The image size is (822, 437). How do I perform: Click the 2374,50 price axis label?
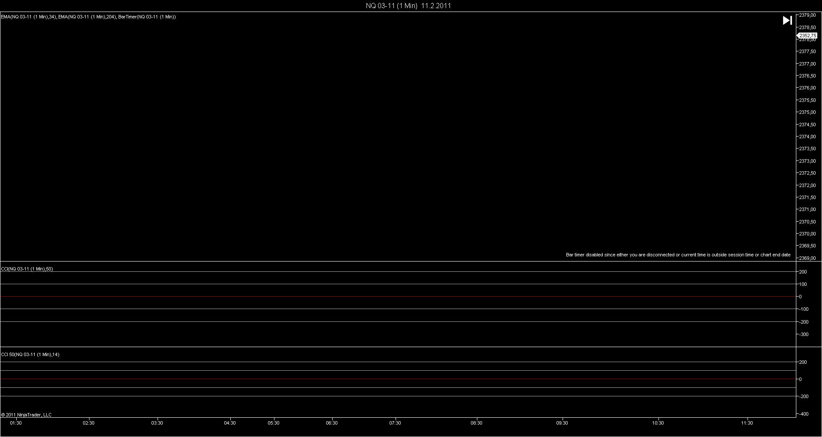click(807, 125)
